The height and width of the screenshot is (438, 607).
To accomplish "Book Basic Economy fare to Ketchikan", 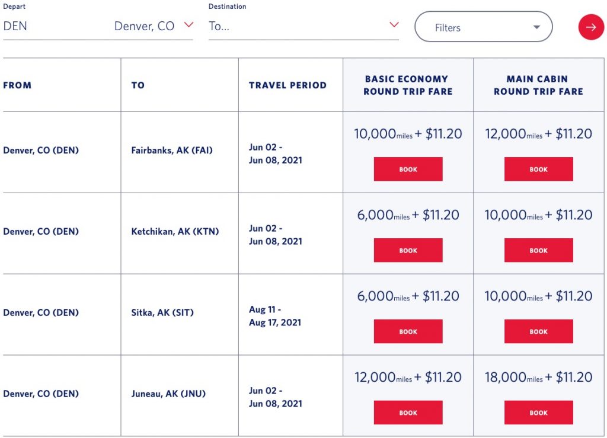I will [408, 250].
